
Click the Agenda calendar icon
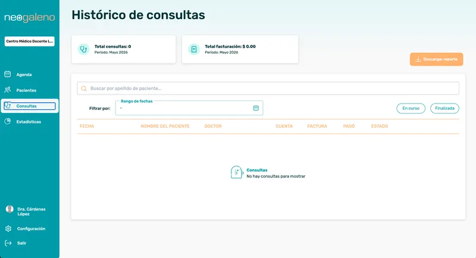(8, 74)
